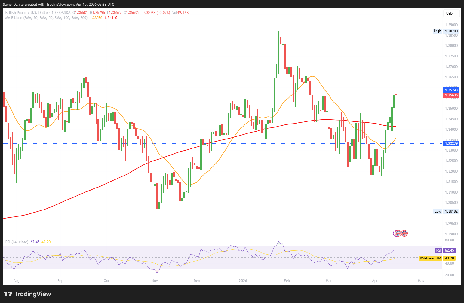464x303 pixels.
Task: Select the RSI (14, close) indicator legend
Action: 17,242
